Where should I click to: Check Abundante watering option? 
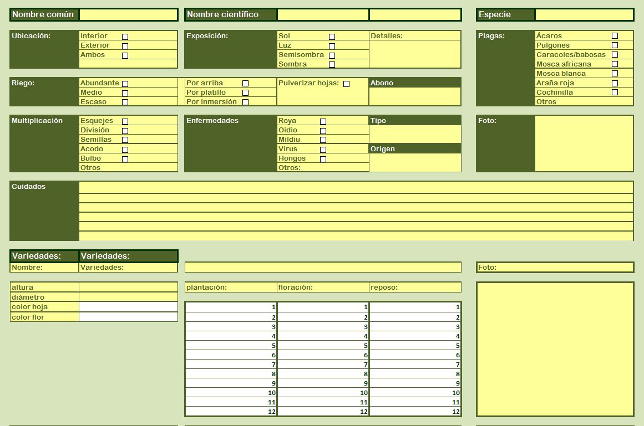point(125,84)
